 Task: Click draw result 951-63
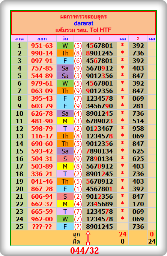pyautogui.click(x=42, y=46)
